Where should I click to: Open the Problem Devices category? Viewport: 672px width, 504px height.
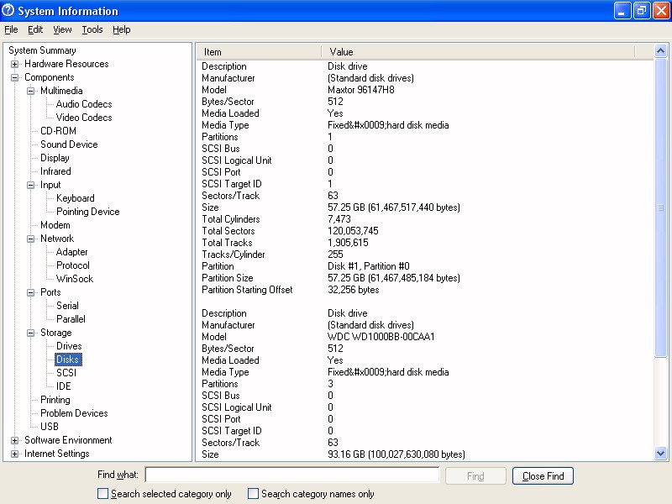[x=74, y=413]
